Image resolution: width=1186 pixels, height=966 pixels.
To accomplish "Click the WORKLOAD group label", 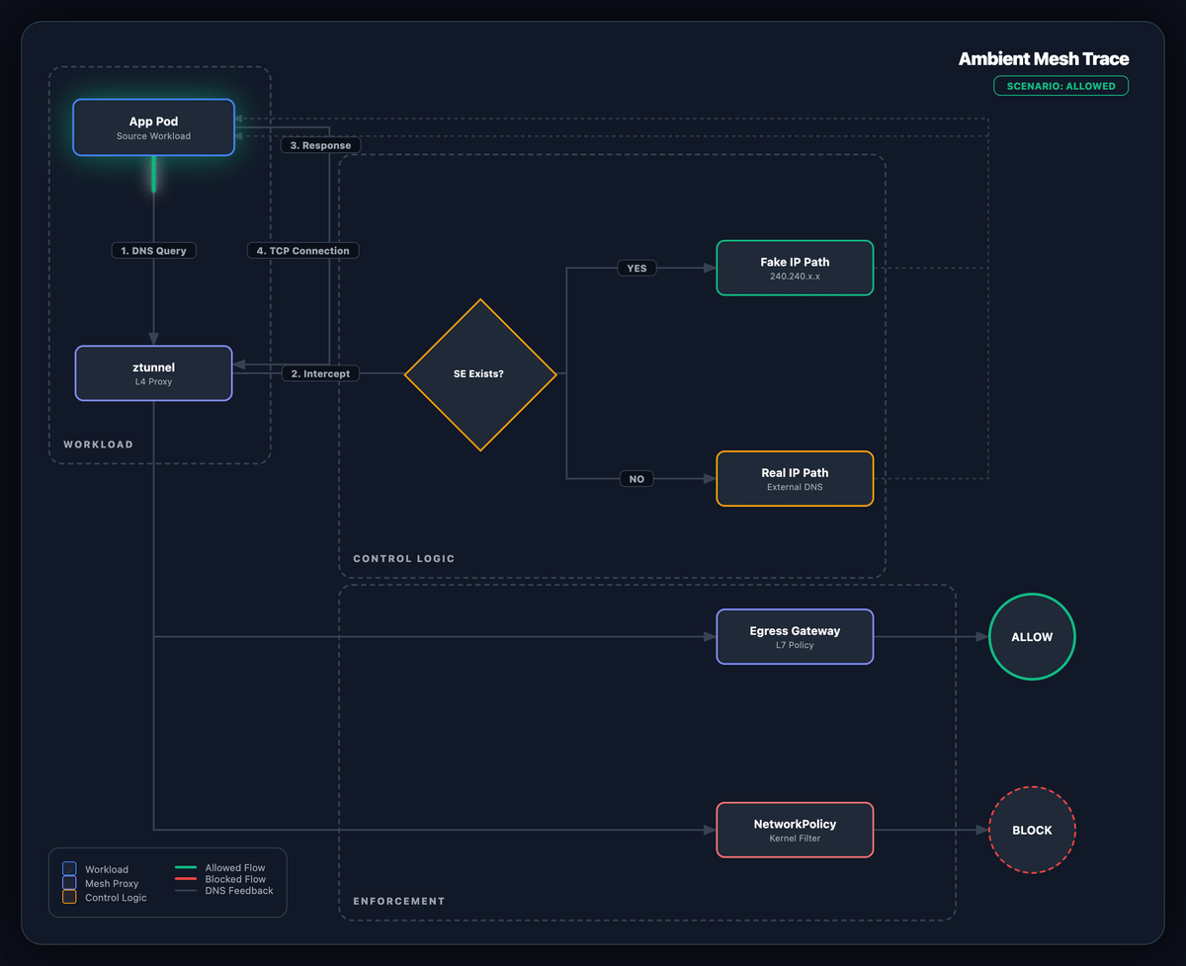I will pos(98,444).
